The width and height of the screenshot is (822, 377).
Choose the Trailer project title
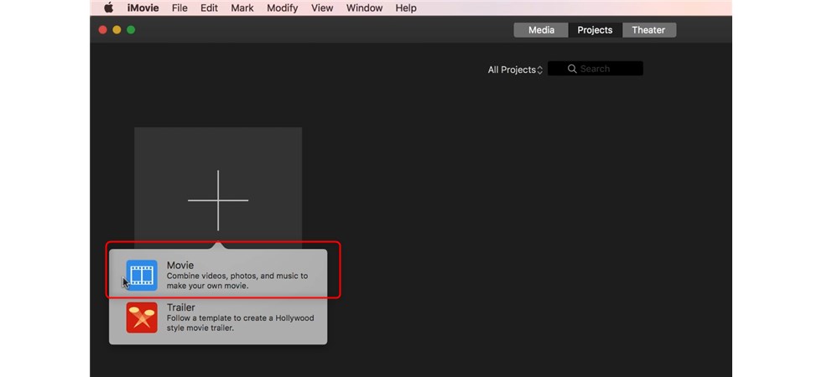point(181,307)
